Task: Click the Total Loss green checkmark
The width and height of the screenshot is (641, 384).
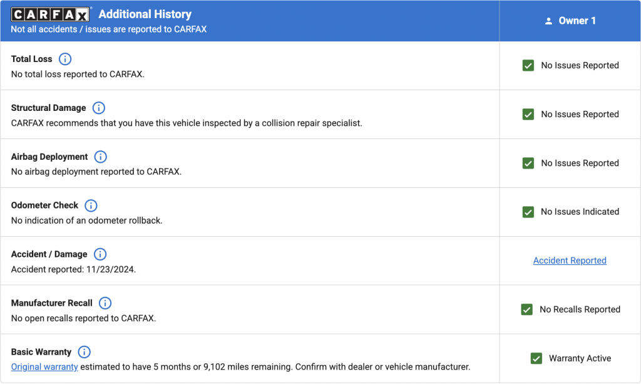Action: click(528, 65)
